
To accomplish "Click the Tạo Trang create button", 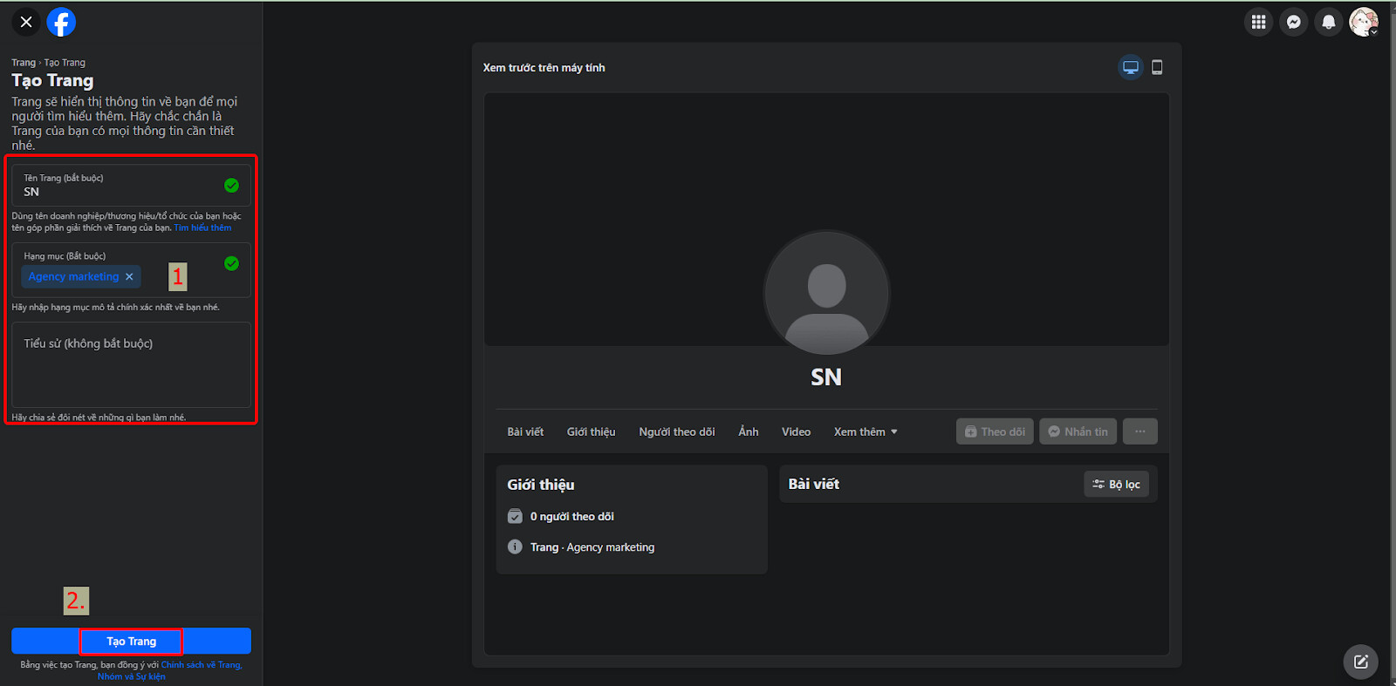I will 131,641.
